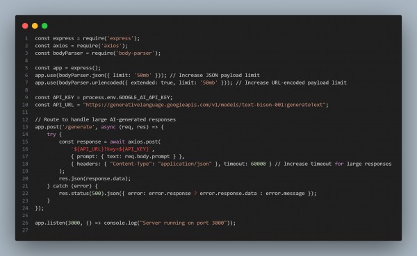Click 'const app = express();' on line 5
The width and height of the screenshot is (417, 256).
[x=68, y=68]
